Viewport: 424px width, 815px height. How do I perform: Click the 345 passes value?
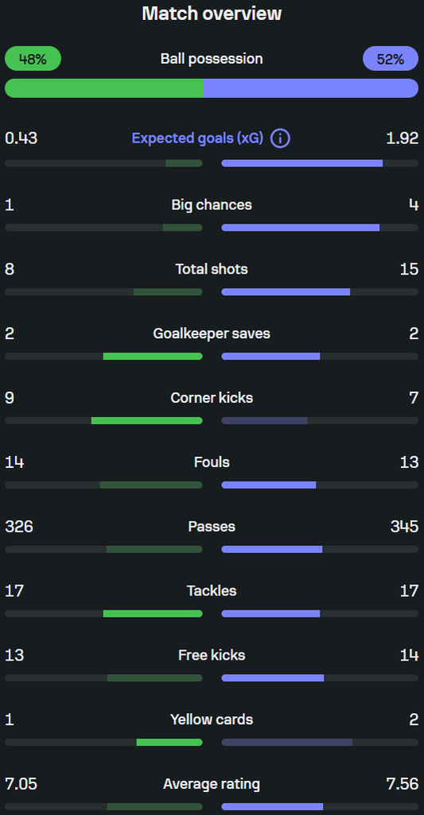404,527
